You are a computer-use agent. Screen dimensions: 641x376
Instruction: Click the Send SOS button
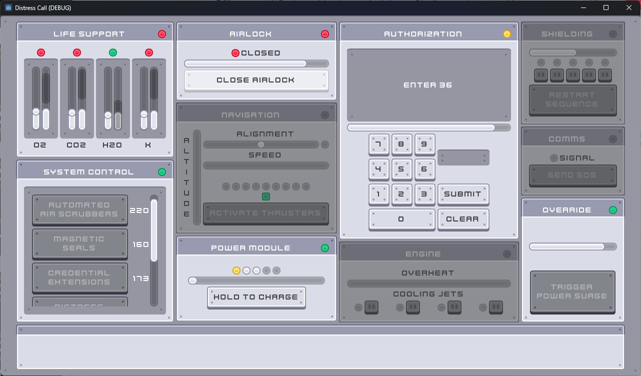click(x=572, y=175)
